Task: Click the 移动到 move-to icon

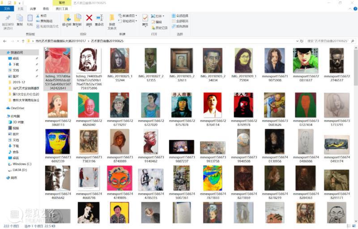Action: click(x=67, y=18)
